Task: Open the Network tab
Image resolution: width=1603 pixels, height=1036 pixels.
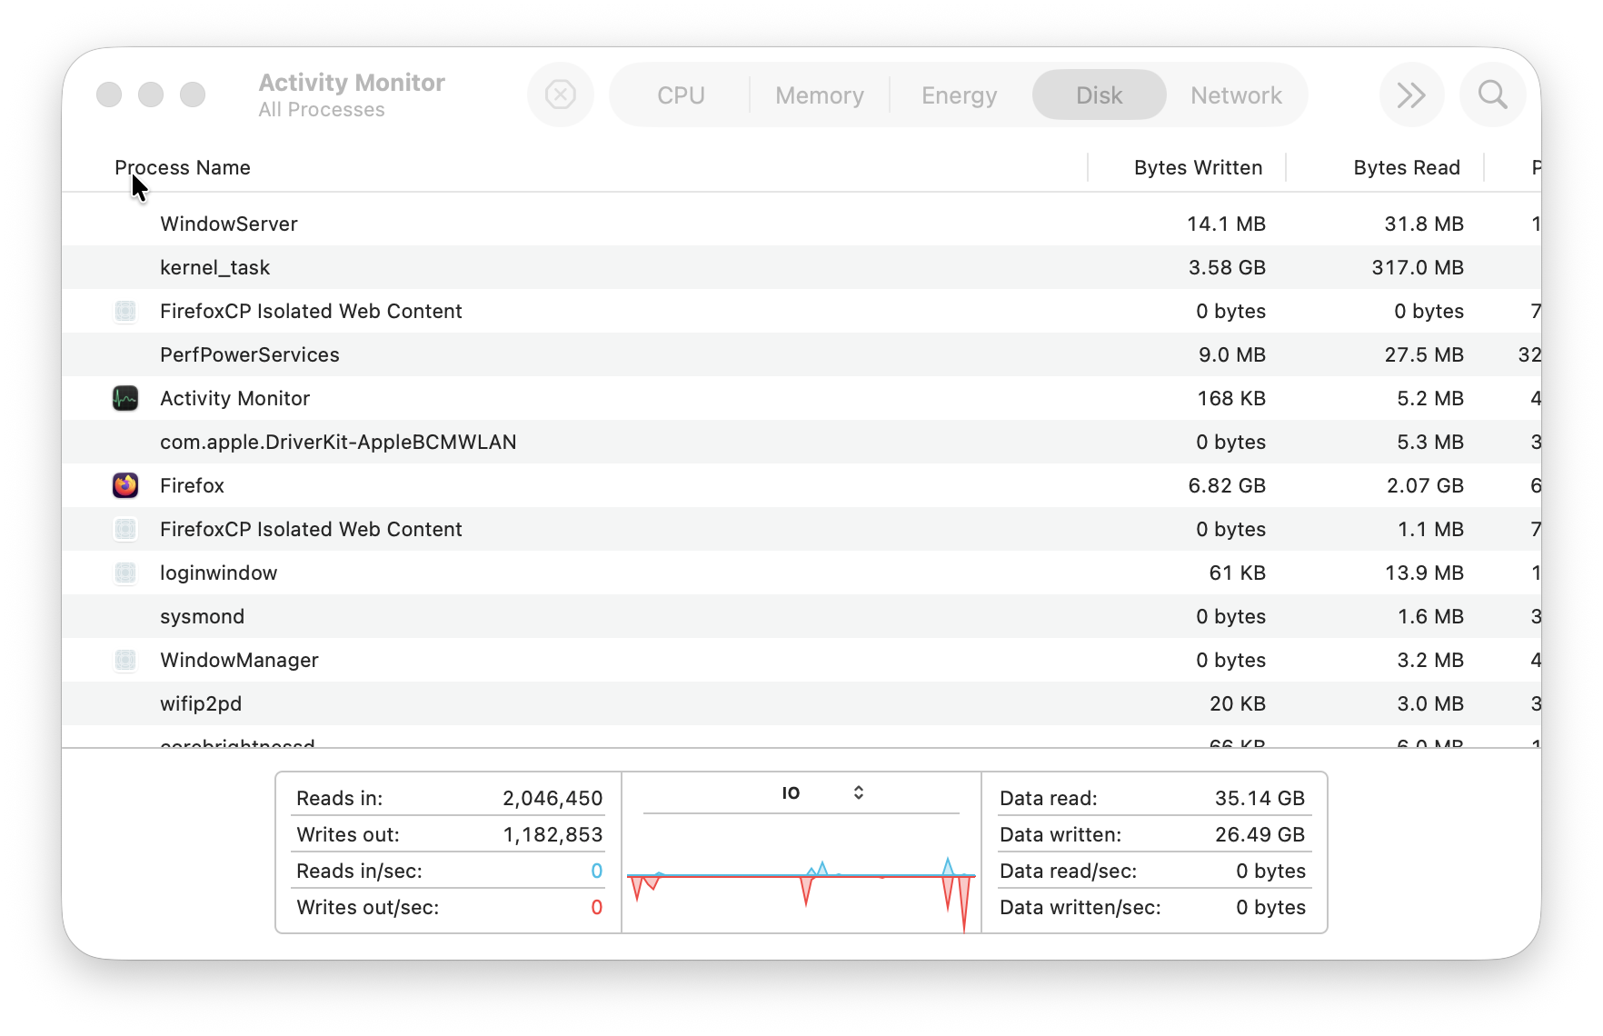Action: click(1236, 95)
